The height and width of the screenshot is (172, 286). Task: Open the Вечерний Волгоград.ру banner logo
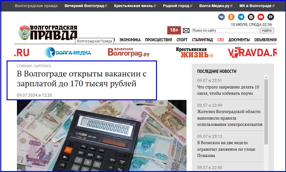point(129,52)
